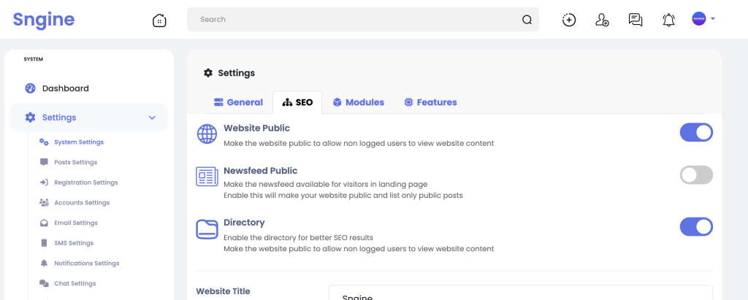Click the search magnifier icon
Viewport: 748px width, 300px height.
click(527, 20)
